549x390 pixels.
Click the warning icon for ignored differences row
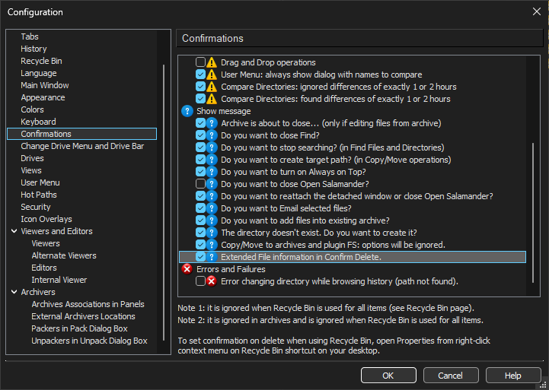(212, 87)
